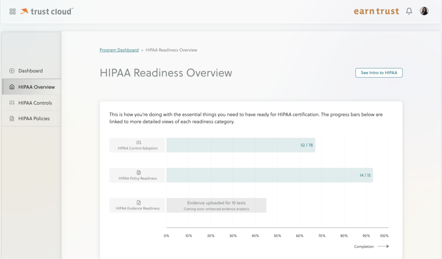Select the HIPAA Evidence Readiness label tile

coord(138,205)
